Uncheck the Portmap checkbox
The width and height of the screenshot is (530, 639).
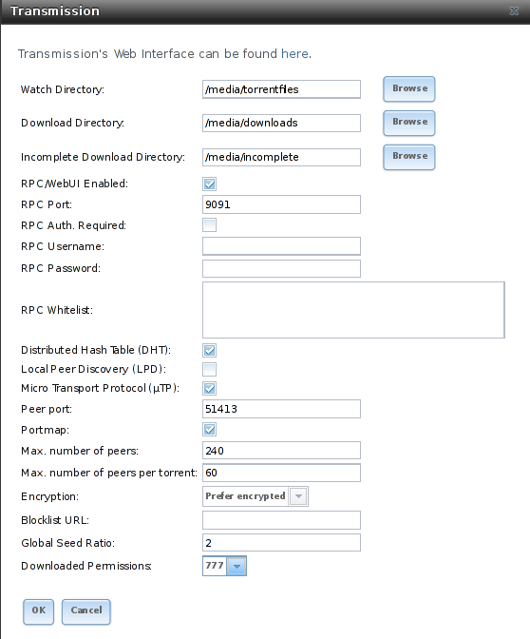[x=210, y=430]
